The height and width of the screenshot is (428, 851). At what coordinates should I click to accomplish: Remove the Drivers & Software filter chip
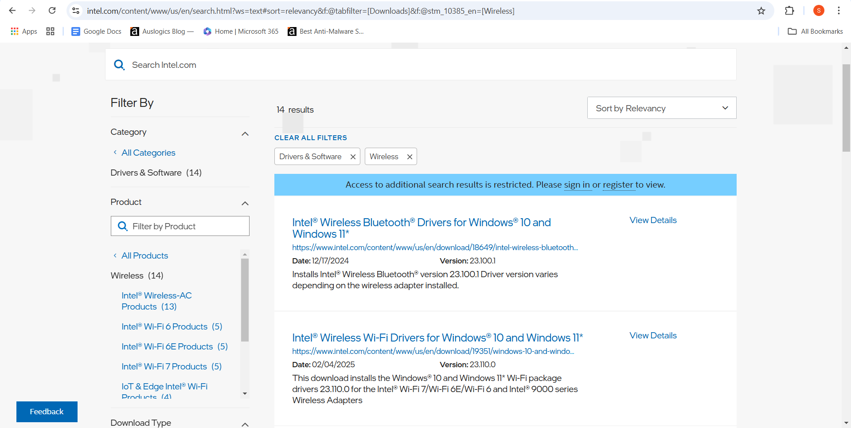pos(353,157)
